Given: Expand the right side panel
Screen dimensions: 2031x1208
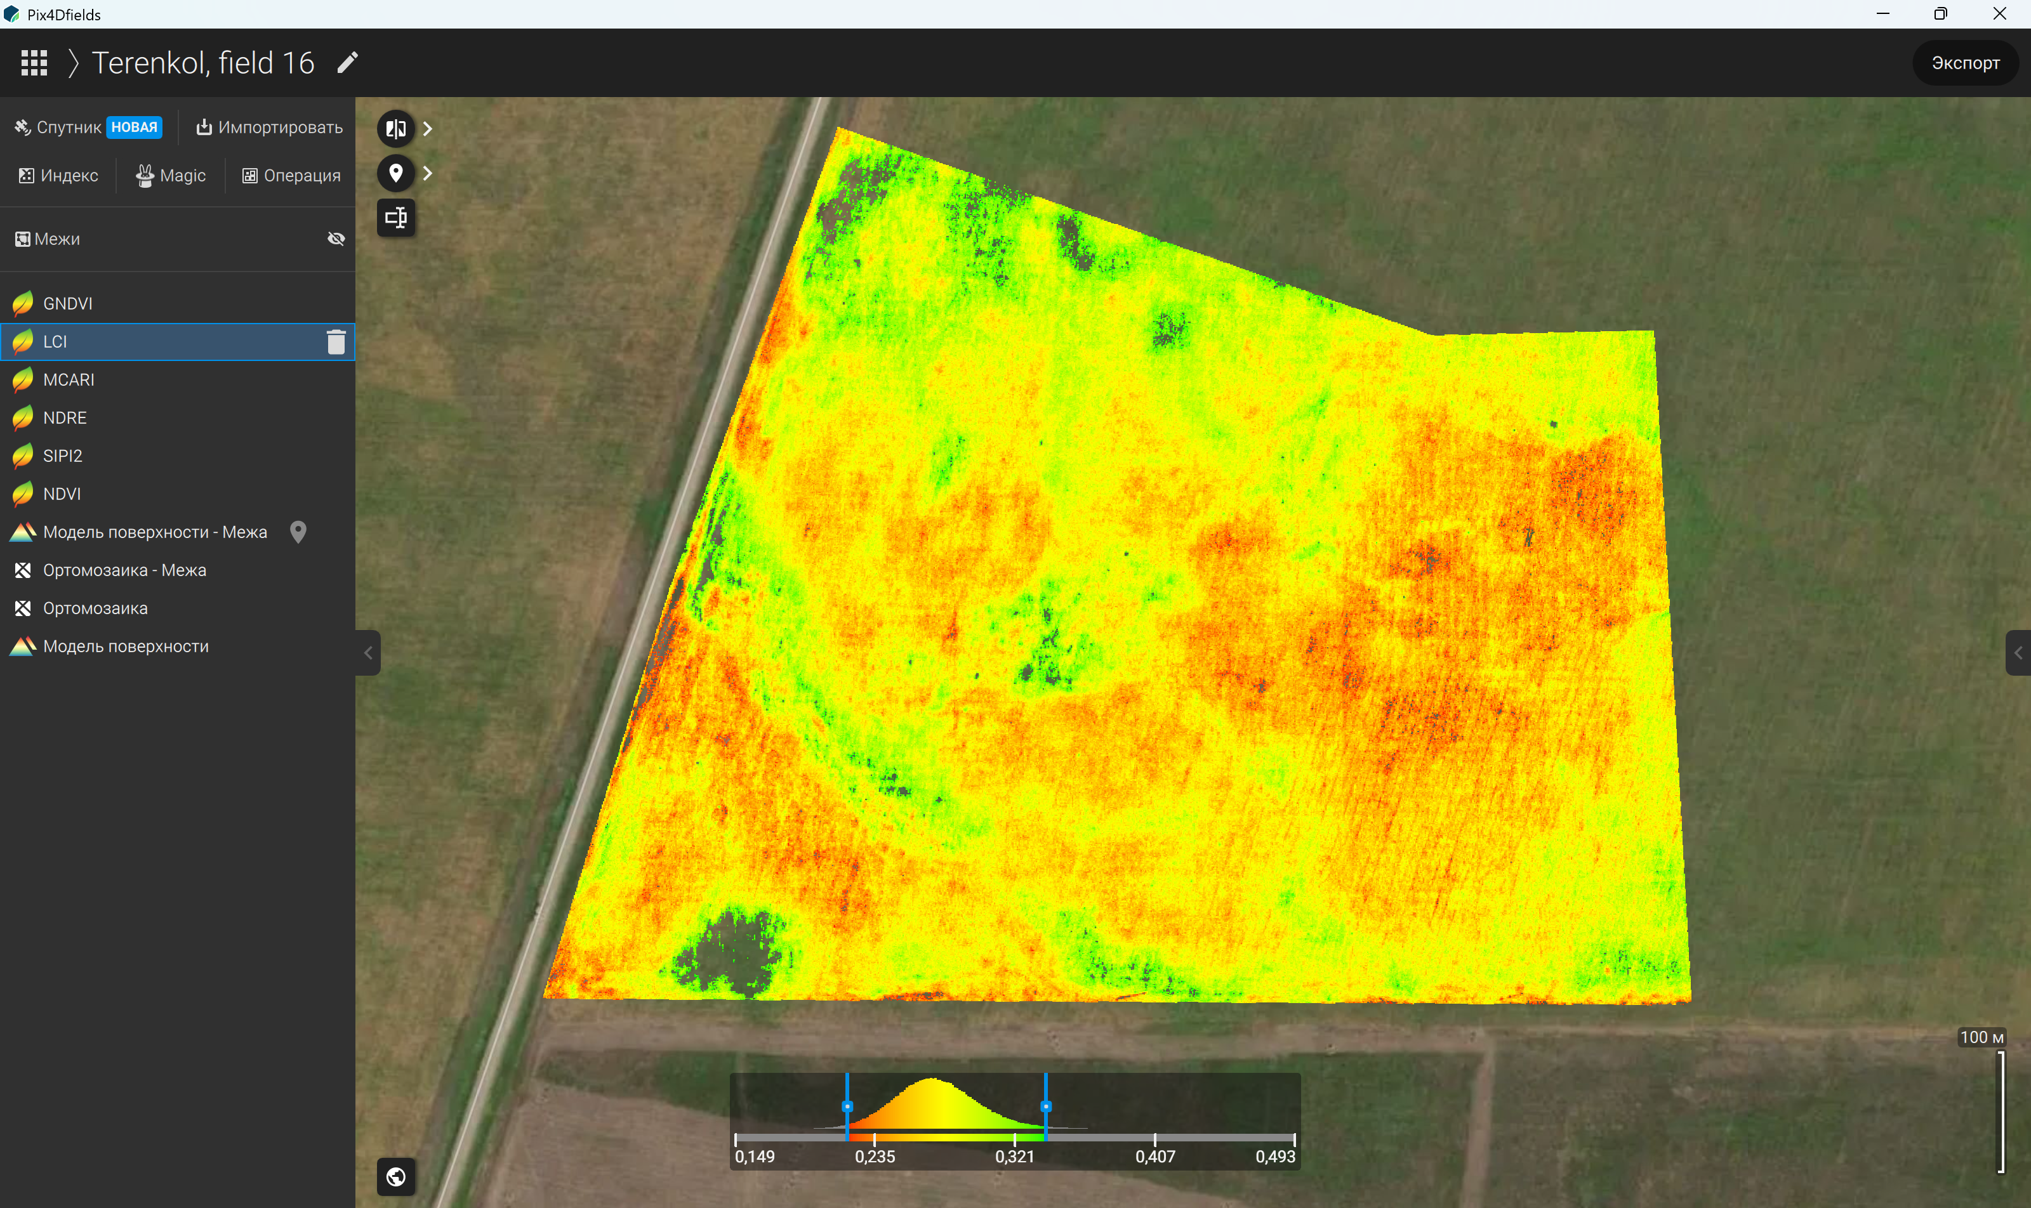Looking at the screenshot, I should [x=2018, y=653].
